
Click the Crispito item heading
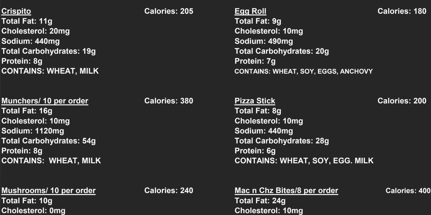[16, 11]
